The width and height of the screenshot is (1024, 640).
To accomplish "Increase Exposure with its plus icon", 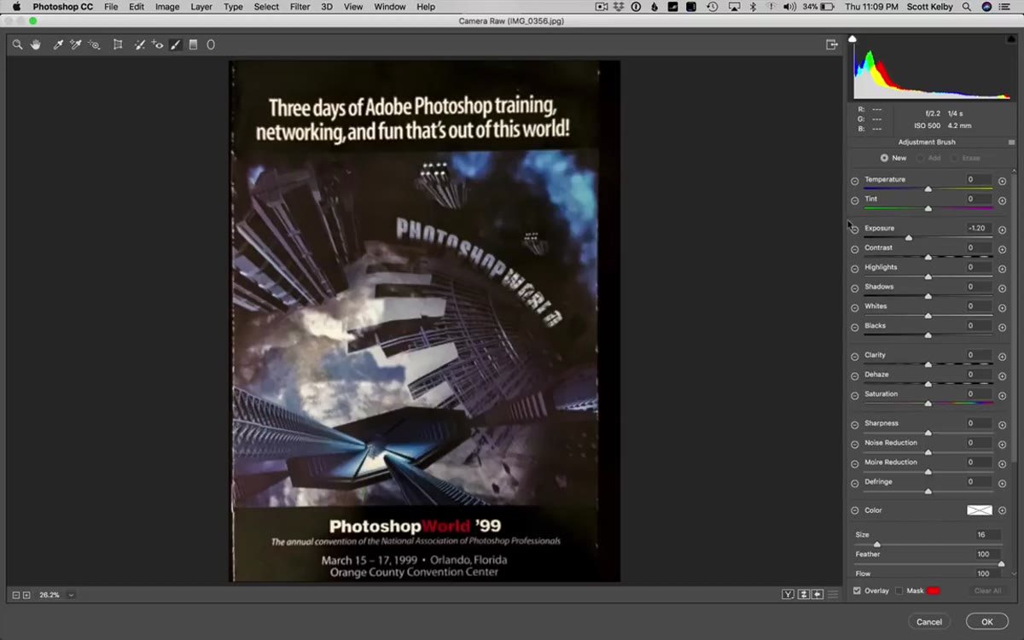I will coord(1002,230).
